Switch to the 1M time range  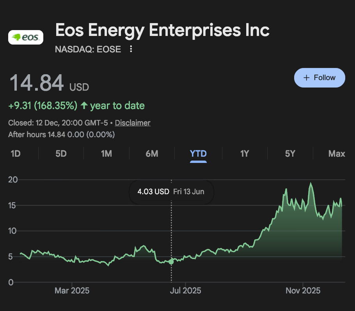(x=106, y=154)
